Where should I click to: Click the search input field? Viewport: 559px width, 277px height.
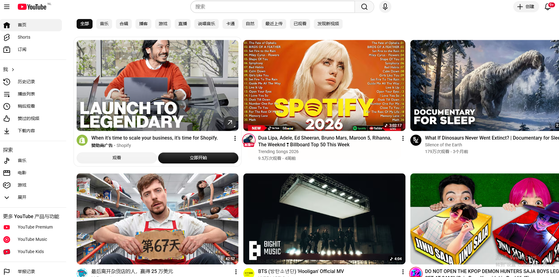(x=273, y=7)
